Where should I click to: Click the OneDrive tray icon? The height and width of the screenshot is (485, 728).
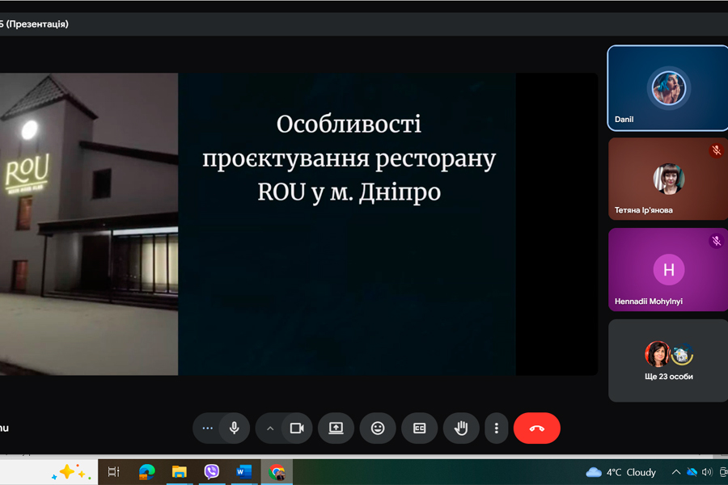692,472
